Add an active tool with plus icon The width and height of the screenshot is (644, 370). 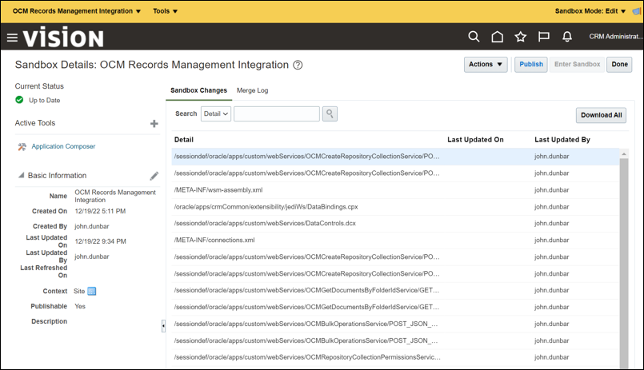coord(154,124)
